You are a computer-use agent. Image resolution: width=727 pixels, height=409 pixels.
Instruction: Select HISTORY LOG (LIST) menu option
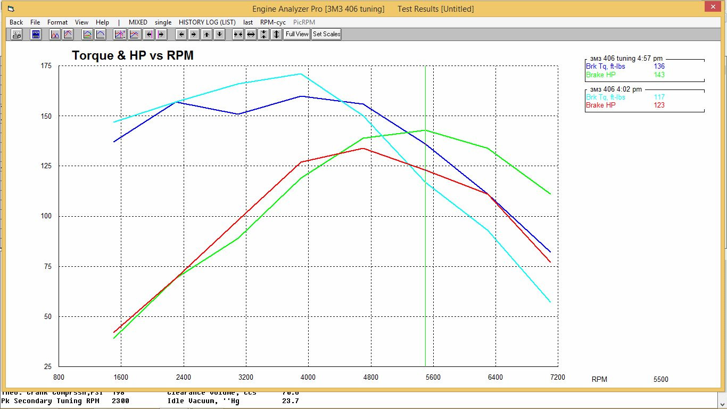(207, 22)
